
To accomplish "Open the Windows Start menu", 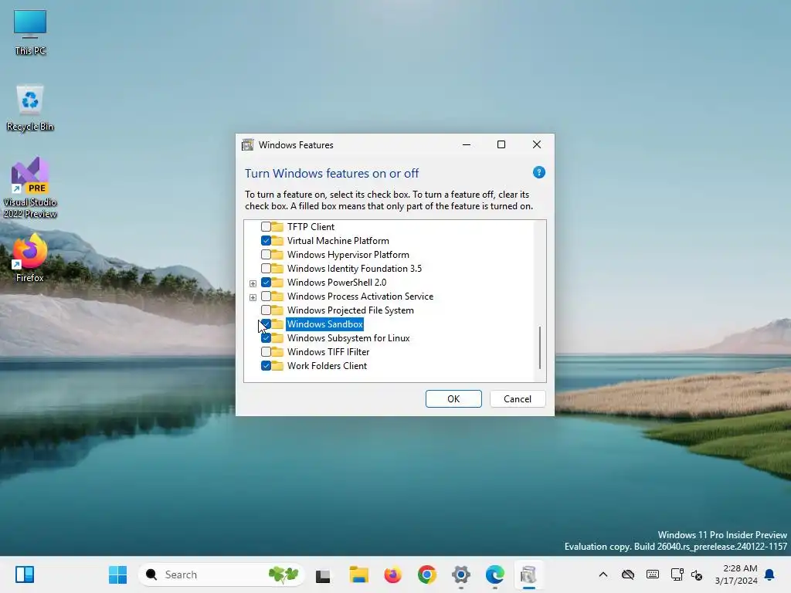I will 118,574.
